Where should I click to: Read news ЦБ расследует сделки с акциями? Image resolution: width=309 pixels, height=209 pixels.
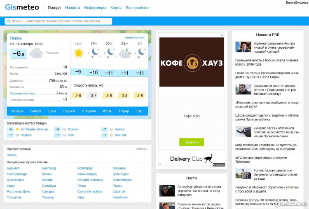coord(267,117)
